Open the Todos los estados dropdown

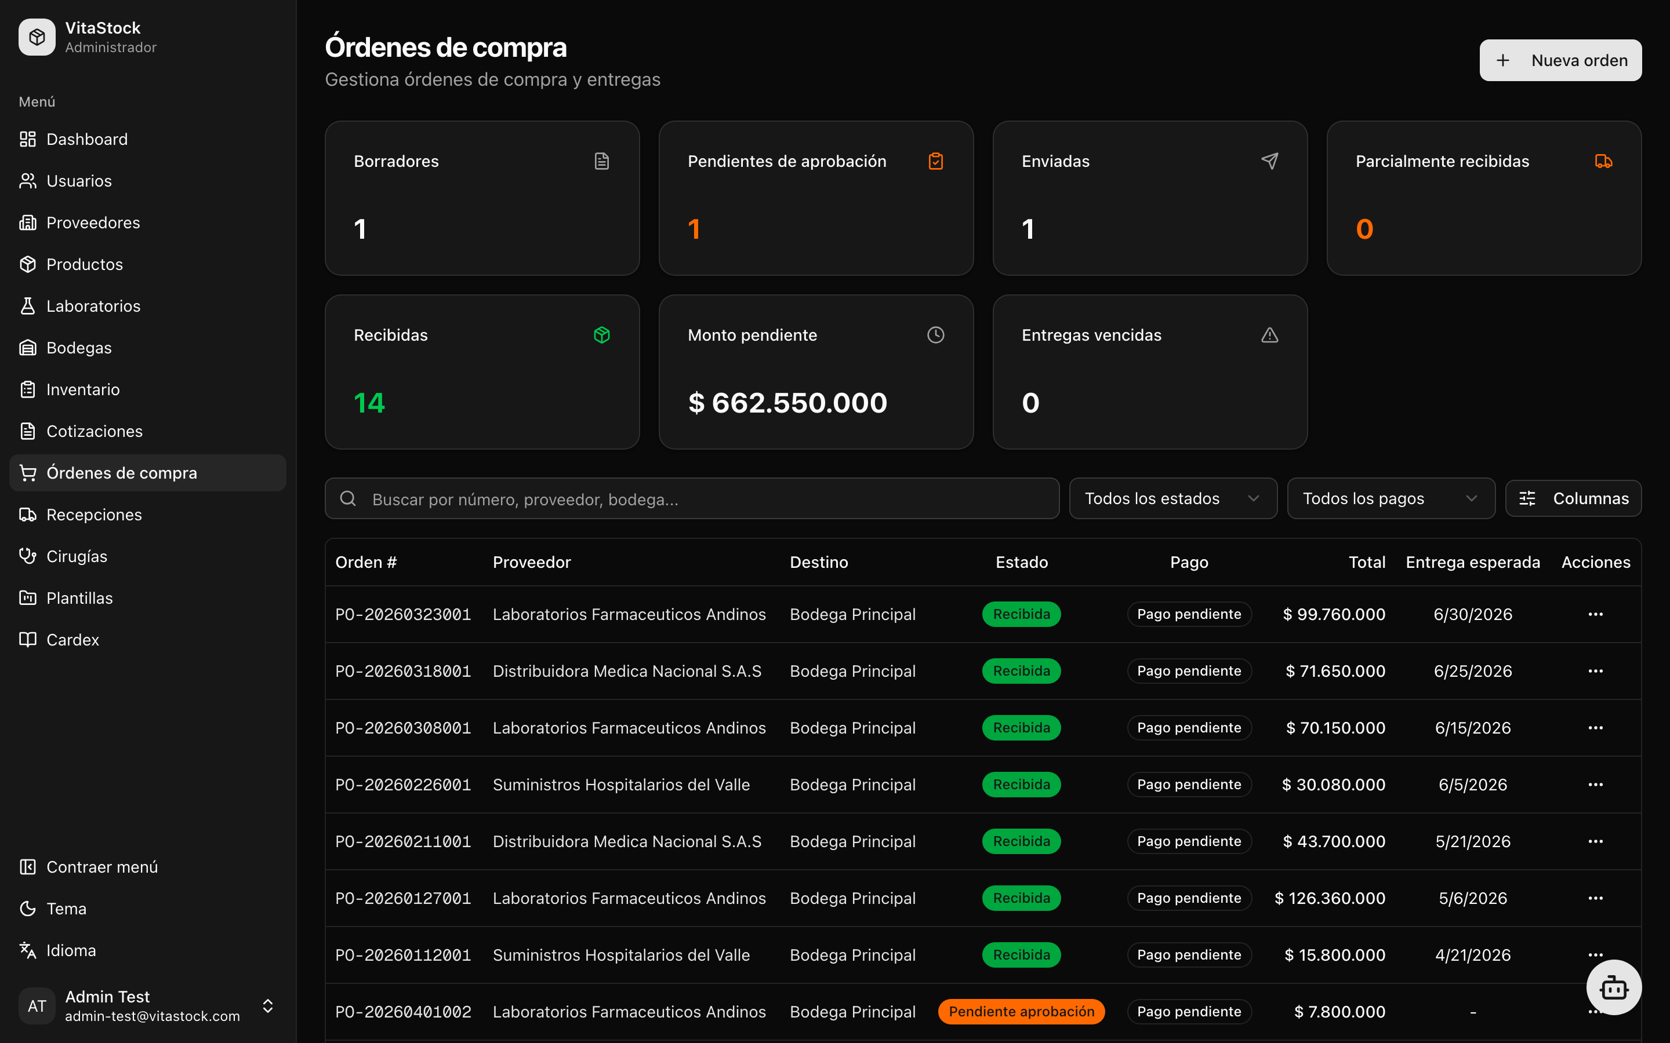click(1173, 499)
